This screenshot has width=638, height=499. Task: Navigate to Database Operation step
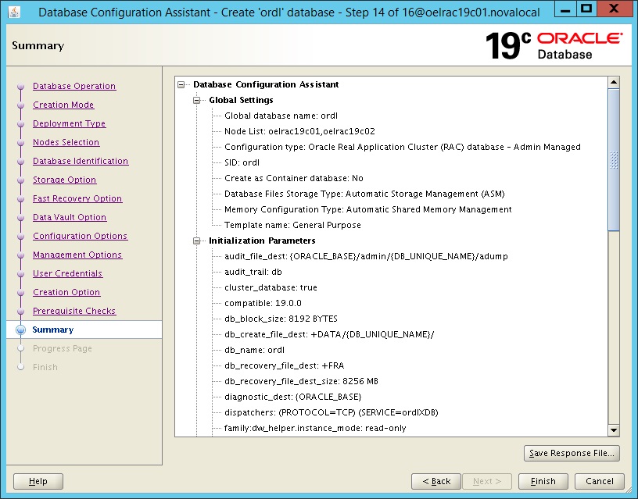pos(73,86)
